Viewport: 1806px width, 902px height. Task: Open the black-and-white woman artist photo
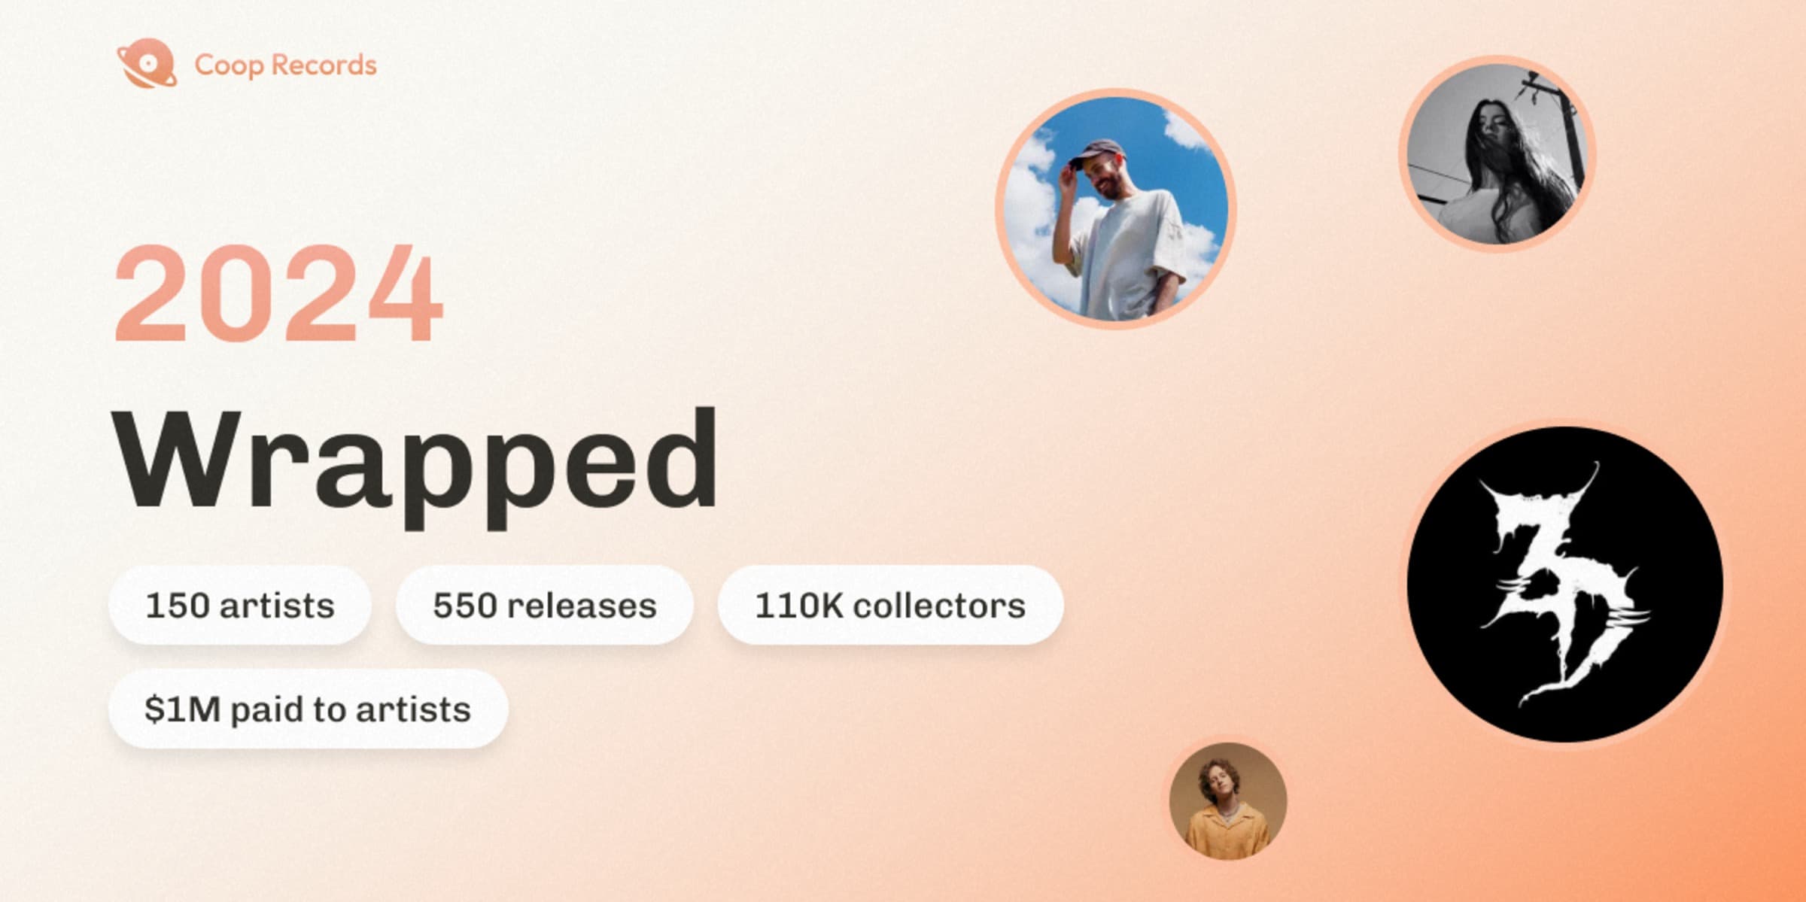pyautogui.click(x=1497, y=153)
